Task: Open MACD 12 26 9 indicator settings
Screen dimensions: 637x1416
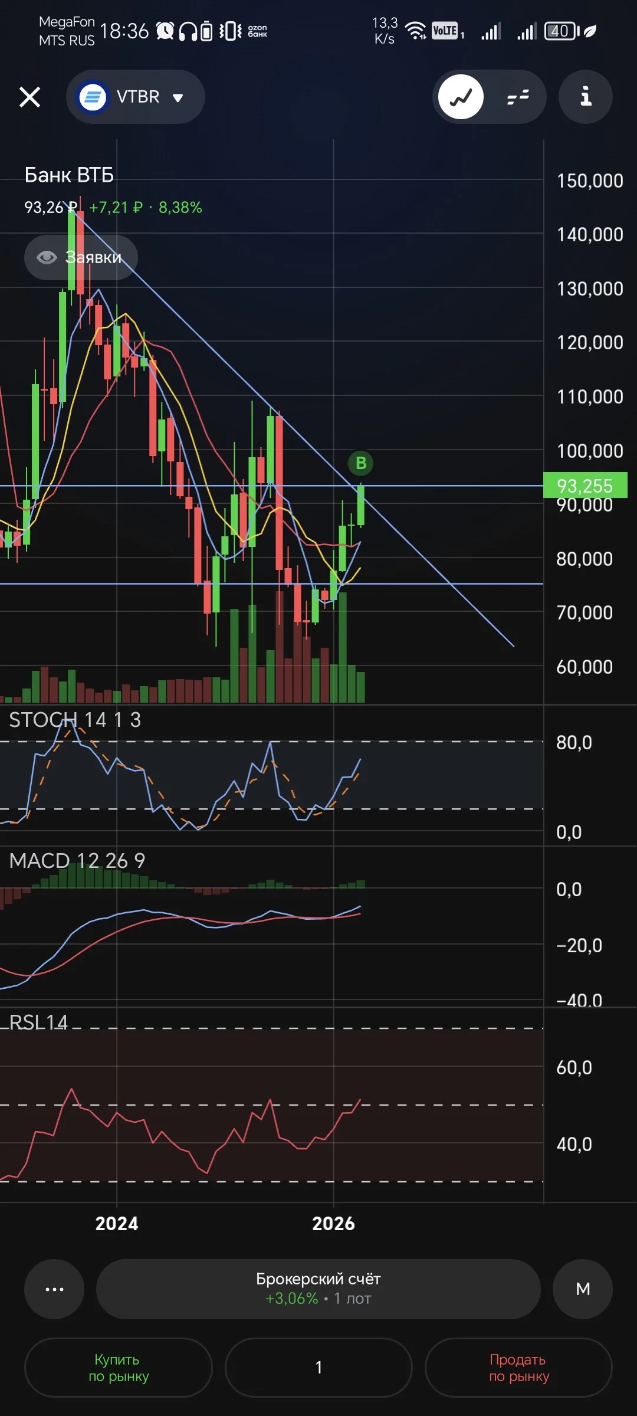Action: [x=77, y=861]
